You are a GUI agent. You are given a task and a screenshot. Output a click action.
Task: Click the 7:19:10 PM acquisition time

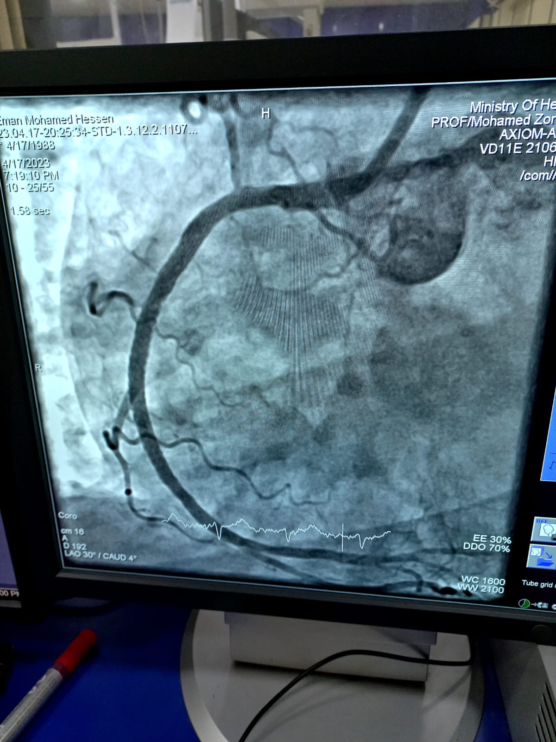pos(31,175)
